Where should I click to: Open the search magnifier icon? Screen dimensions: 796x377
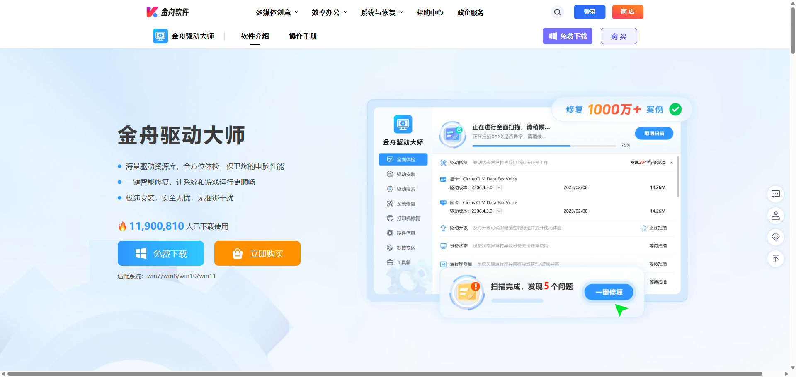click(557, 12)
